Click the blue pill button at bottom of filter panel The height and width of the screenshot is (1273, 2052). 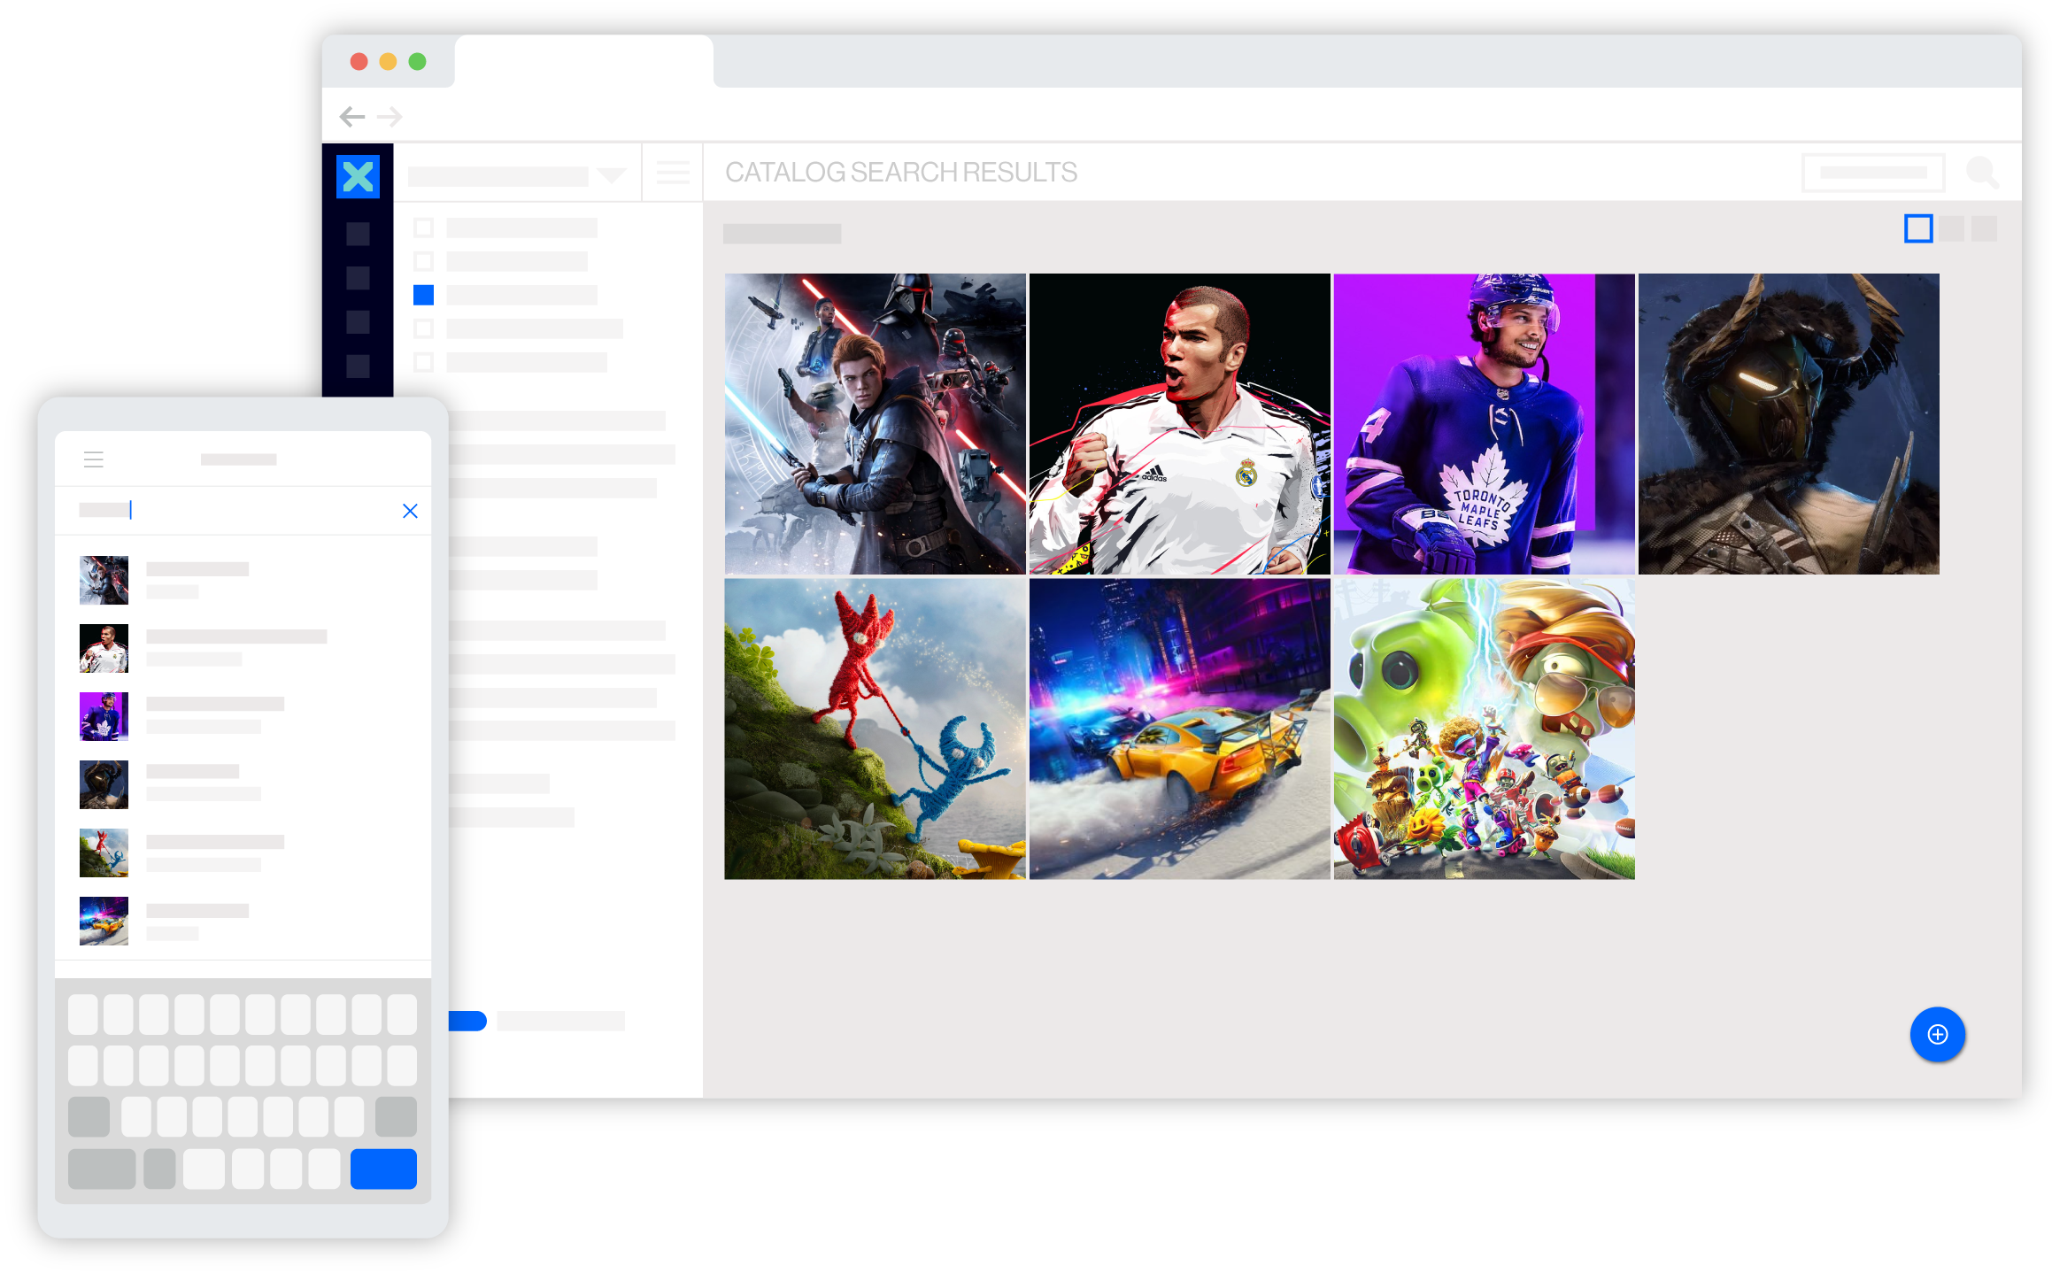click(x=467, y=1021)
